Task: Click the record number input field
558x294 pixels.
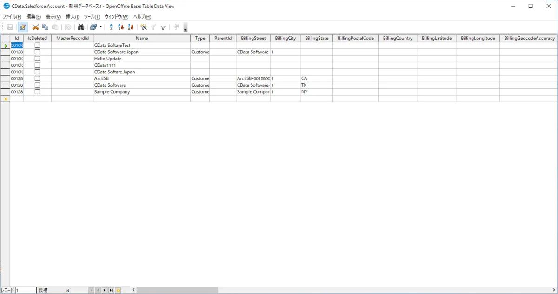Action: (26, 290)
